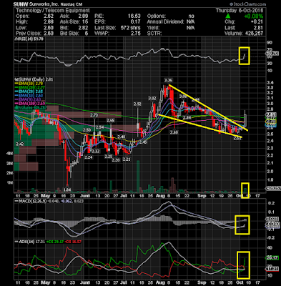Click the Prev Close label
The image size is (281, 286).
click(x=29, y=34)
